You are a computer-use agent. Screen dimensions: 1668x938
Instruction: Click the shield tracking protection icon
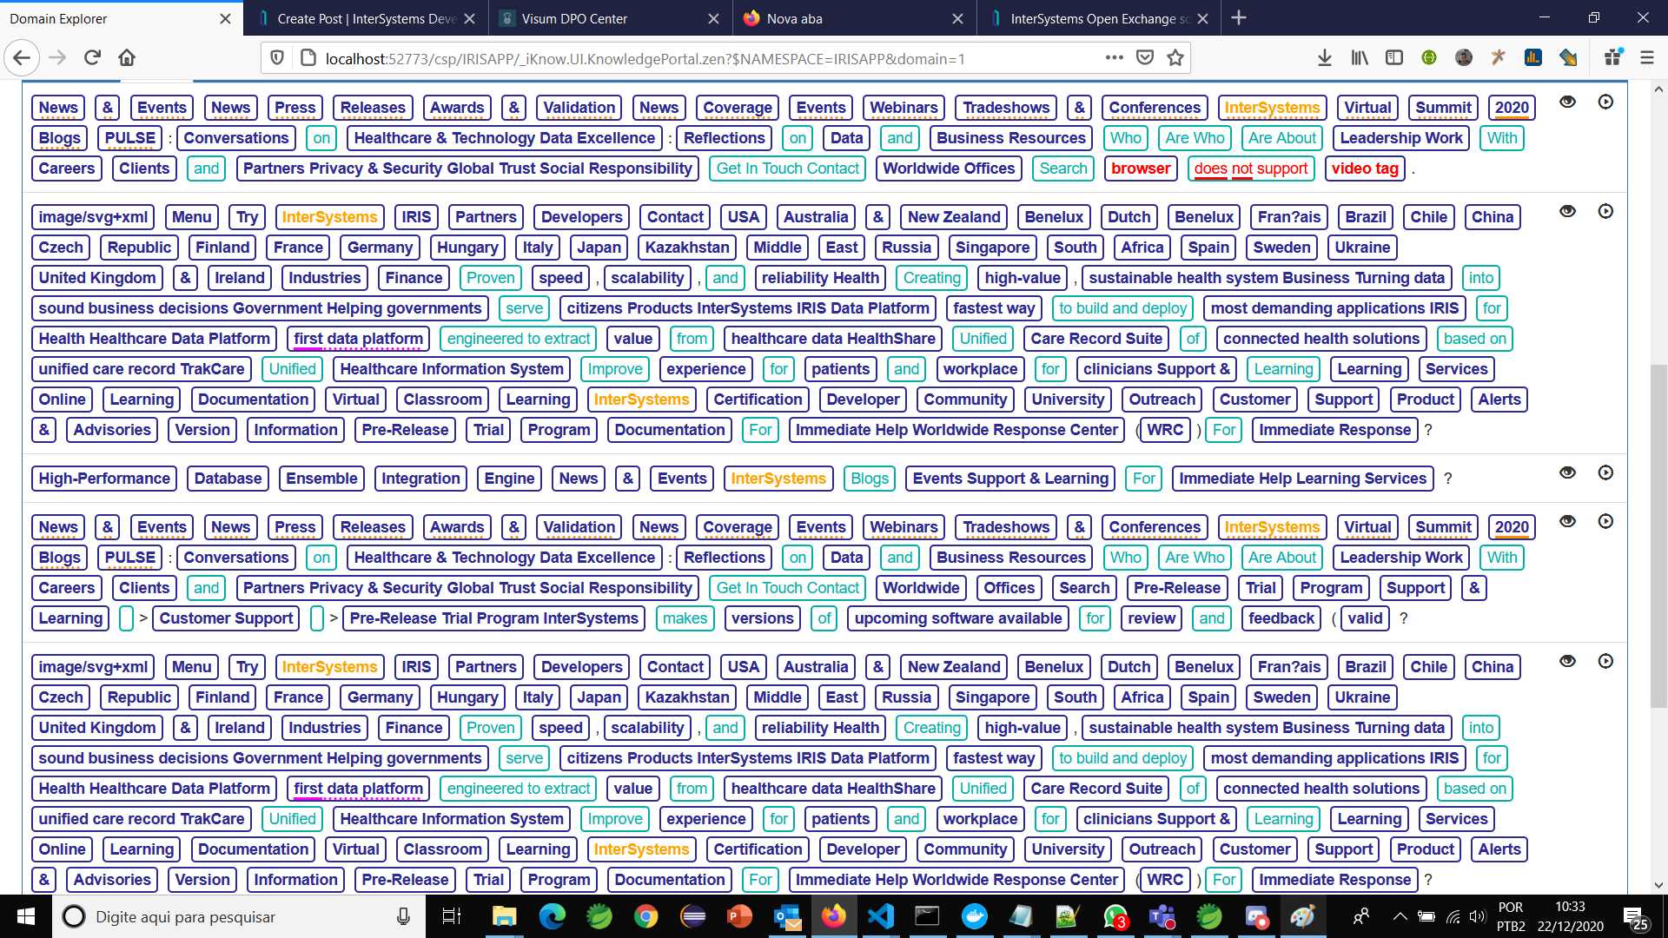[277, 58]
